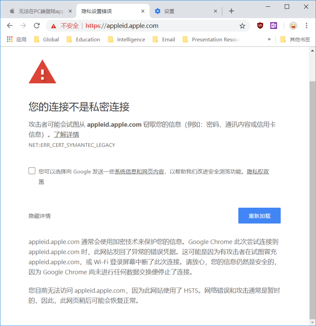
Task: Open the uBlock Origin extension
Action: click(260, 25)
